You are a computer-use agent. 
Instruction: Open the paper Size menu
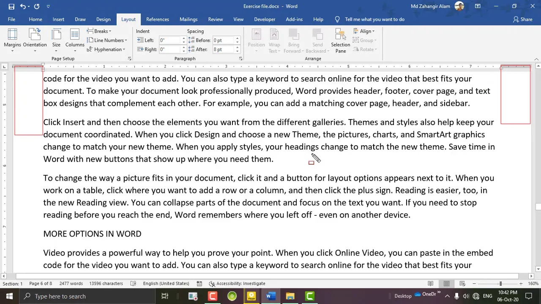[56, 41]
